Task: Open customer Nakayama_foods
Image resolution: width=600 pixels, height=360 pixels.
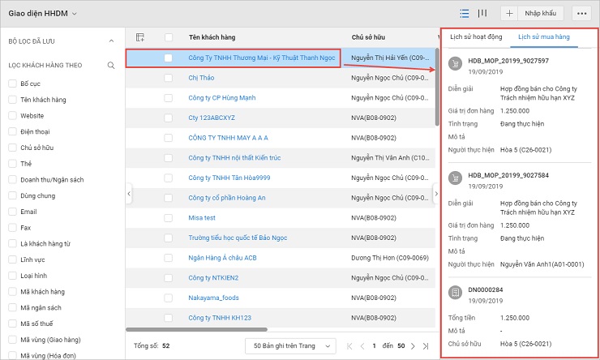Action: pos(213,298)
